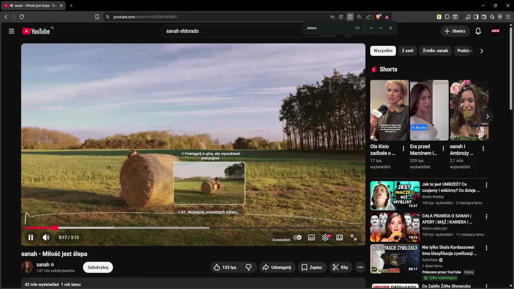The height and width of the screenshot is (289, 514).
Task: Like the video (133 tys.)
Action: pos(225,267)
